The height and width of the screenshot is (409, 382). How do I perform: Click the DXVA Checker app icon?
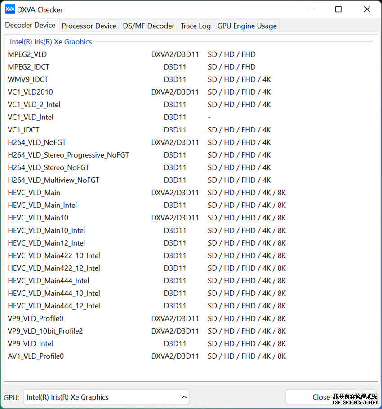[x=10, y=9]
